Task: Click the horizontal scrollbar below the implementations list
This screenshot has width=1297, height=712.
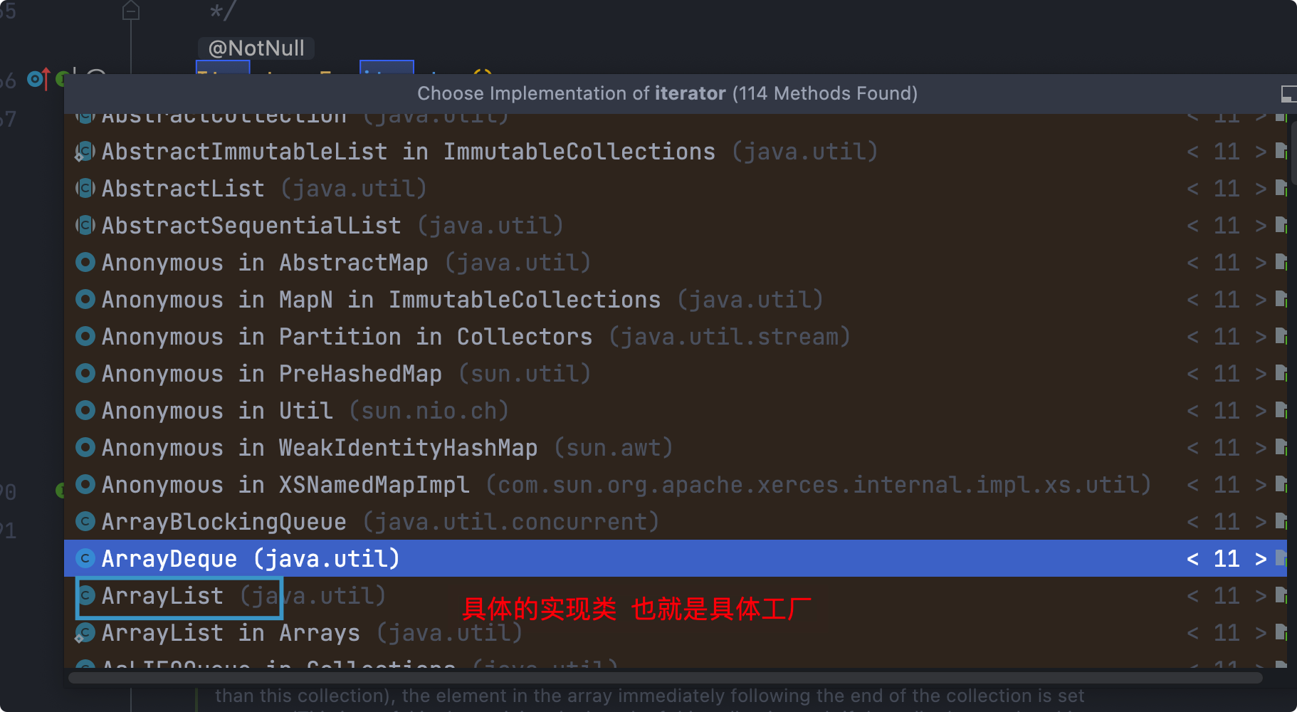Action: 666,677
